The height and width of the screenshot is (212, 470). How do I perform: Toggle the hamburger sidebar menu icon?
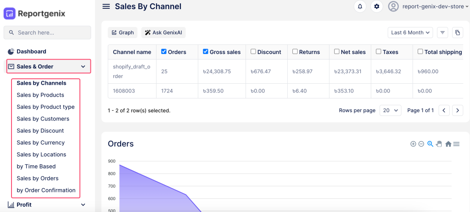click(106, 6)
